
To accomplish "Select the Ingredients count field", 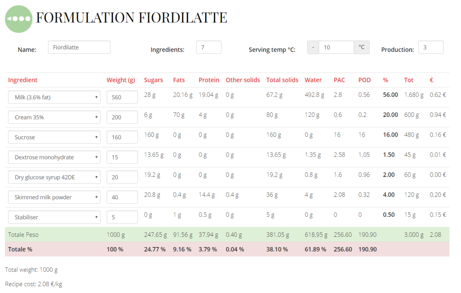I will coord(209,47).
